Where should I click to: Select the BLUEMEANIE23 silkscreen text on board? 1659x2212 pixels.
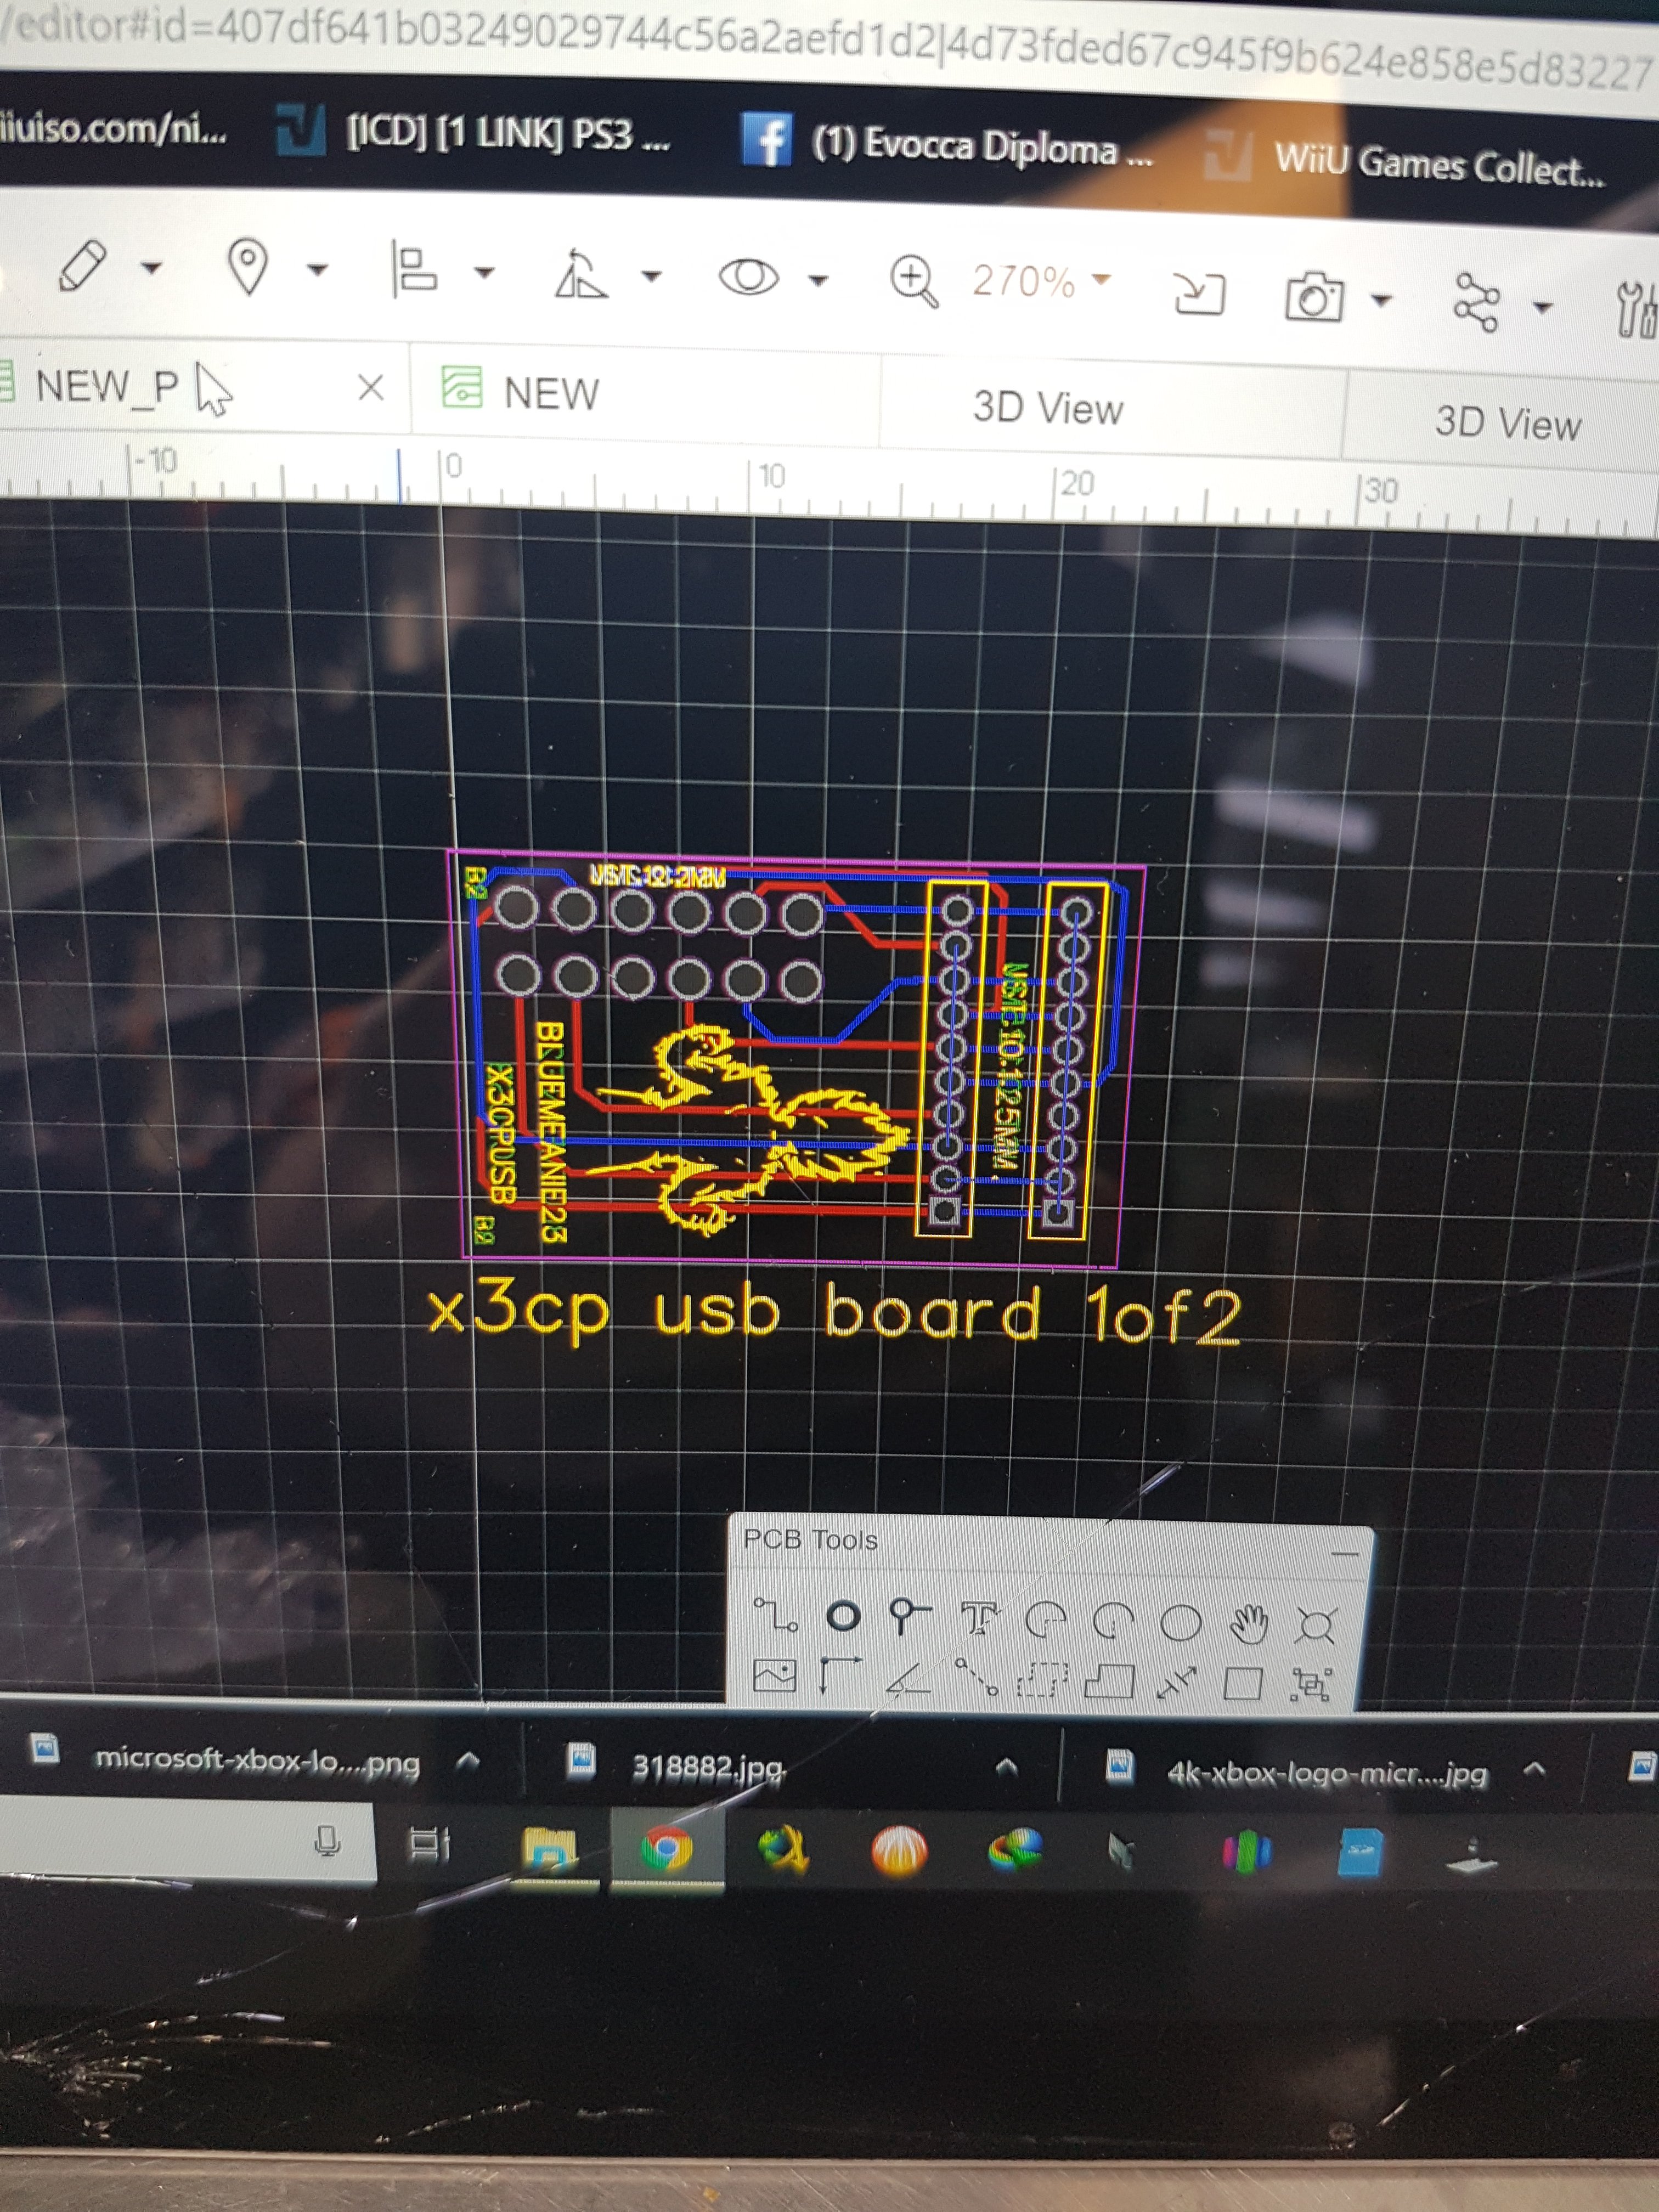[x=552, y=1131]
